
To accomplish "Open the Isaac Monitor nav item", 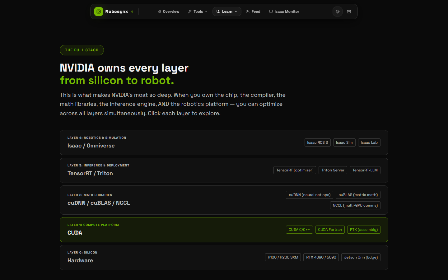I will pos(287,12).
